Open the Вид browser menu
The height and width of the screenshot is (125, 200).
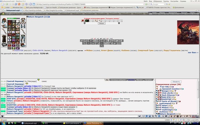coord(151,1)
